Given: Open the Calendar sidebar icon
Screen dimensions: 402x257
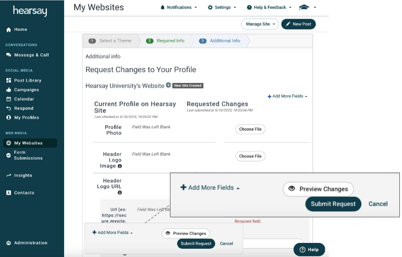Looking at the screenshot, I should point(9,99).
